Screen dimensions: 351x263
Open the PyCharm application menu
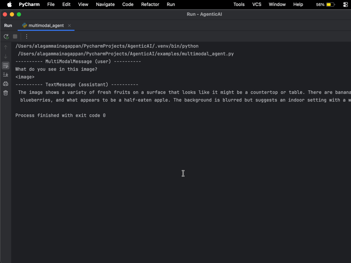29,5
